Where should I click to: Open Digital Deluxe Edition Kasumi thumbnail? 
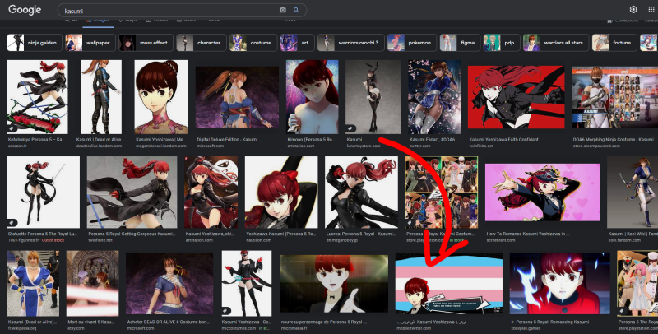(237, 97)
